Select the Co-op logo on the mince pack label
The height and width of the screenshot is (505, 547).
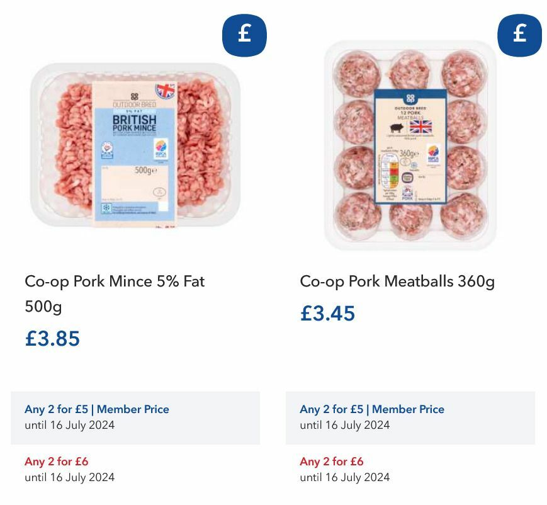click(135, 98)
